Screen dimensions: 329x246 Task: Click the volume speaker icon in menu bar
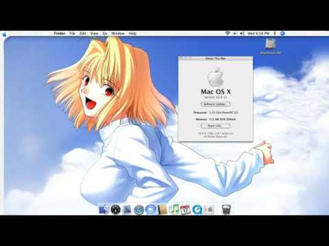pyautogui.click(x=242, y=33)
